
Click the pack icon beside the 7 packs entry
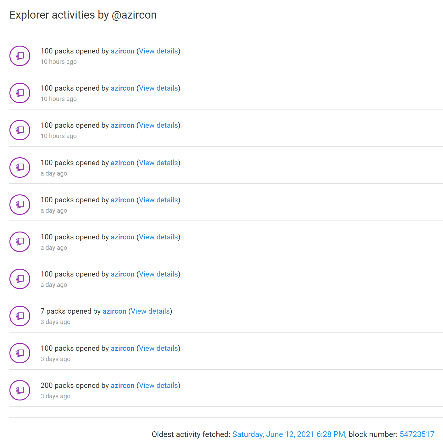(x=20, y=316)
